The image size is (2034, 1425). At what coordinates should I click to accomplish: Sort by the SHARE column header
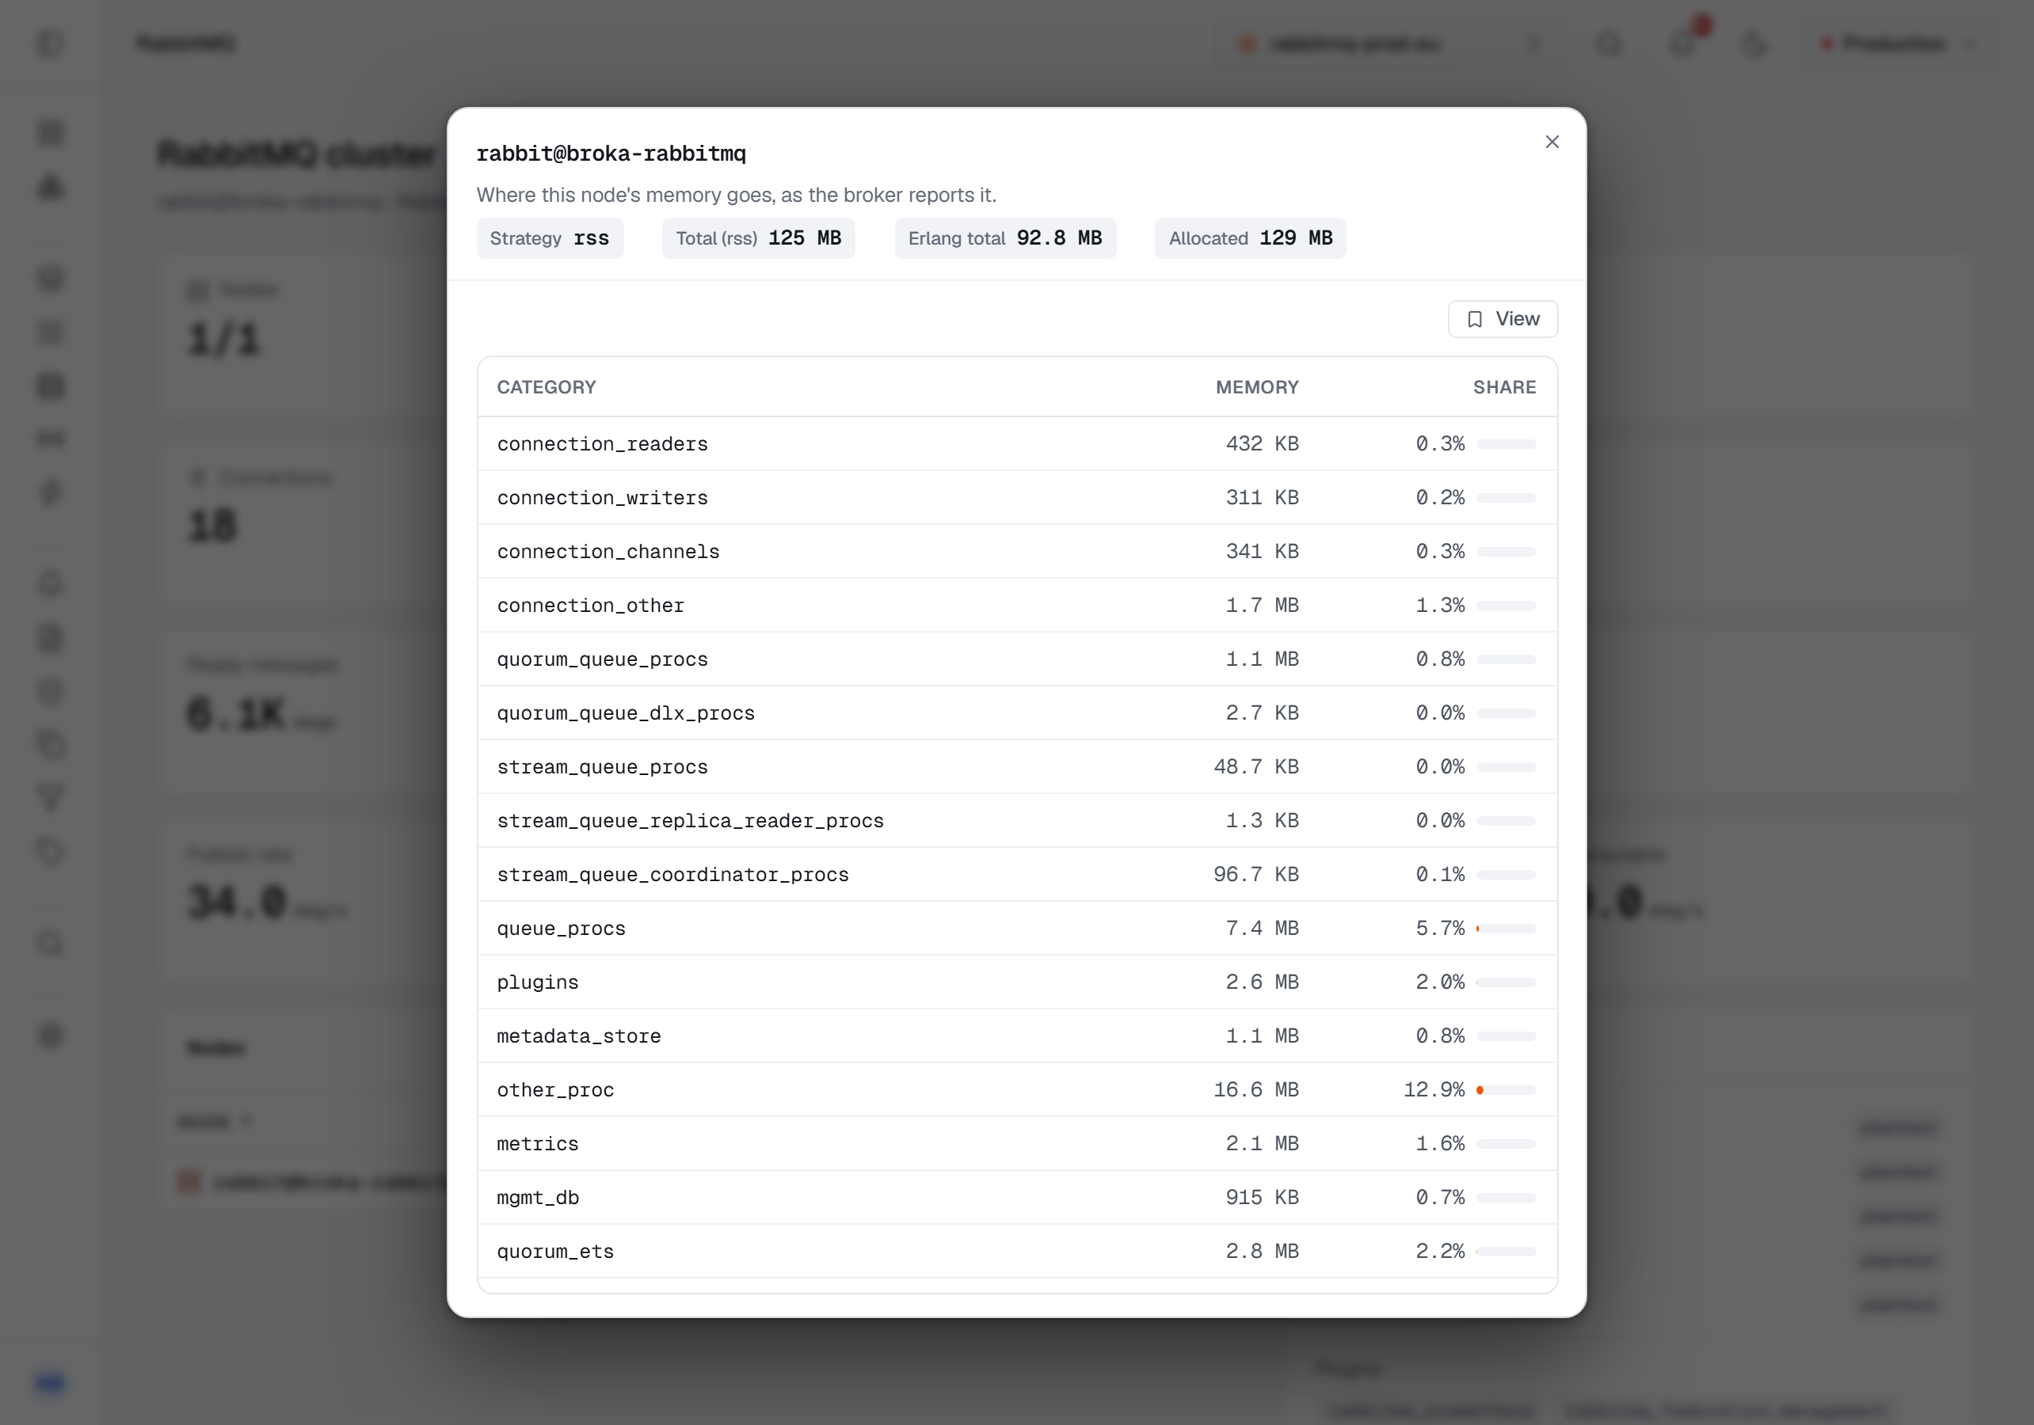point(1504,387)
